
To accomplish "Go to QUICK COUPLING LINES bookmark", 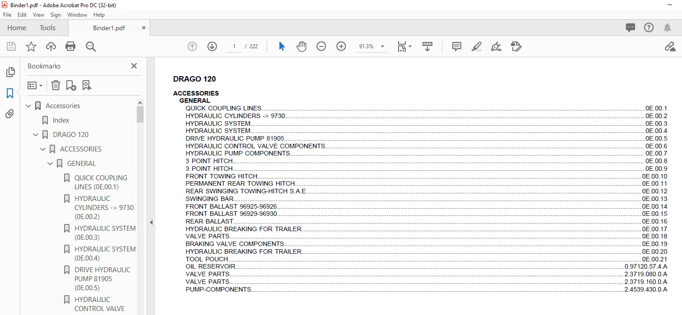I will click(x=101, y=182).
